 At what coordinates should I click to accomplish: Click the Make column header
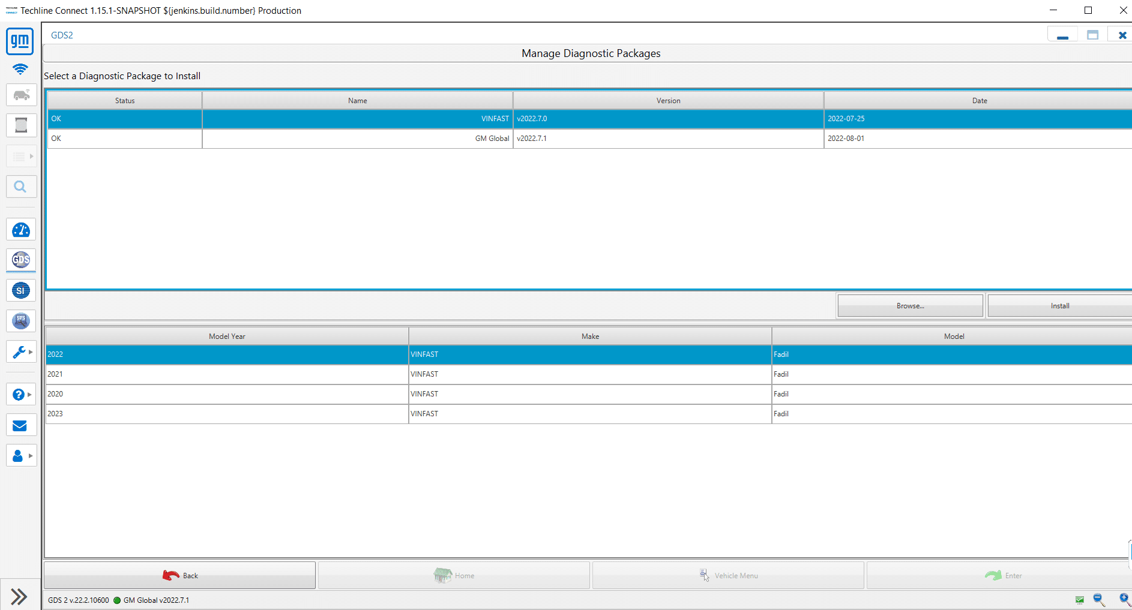590,336
